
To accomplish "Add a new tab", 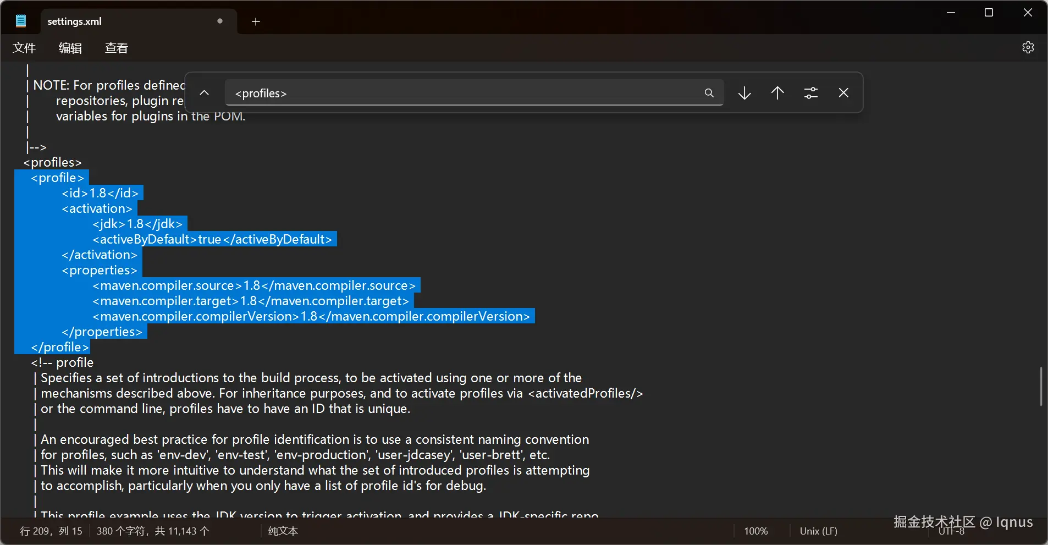I will pos(256,21).
